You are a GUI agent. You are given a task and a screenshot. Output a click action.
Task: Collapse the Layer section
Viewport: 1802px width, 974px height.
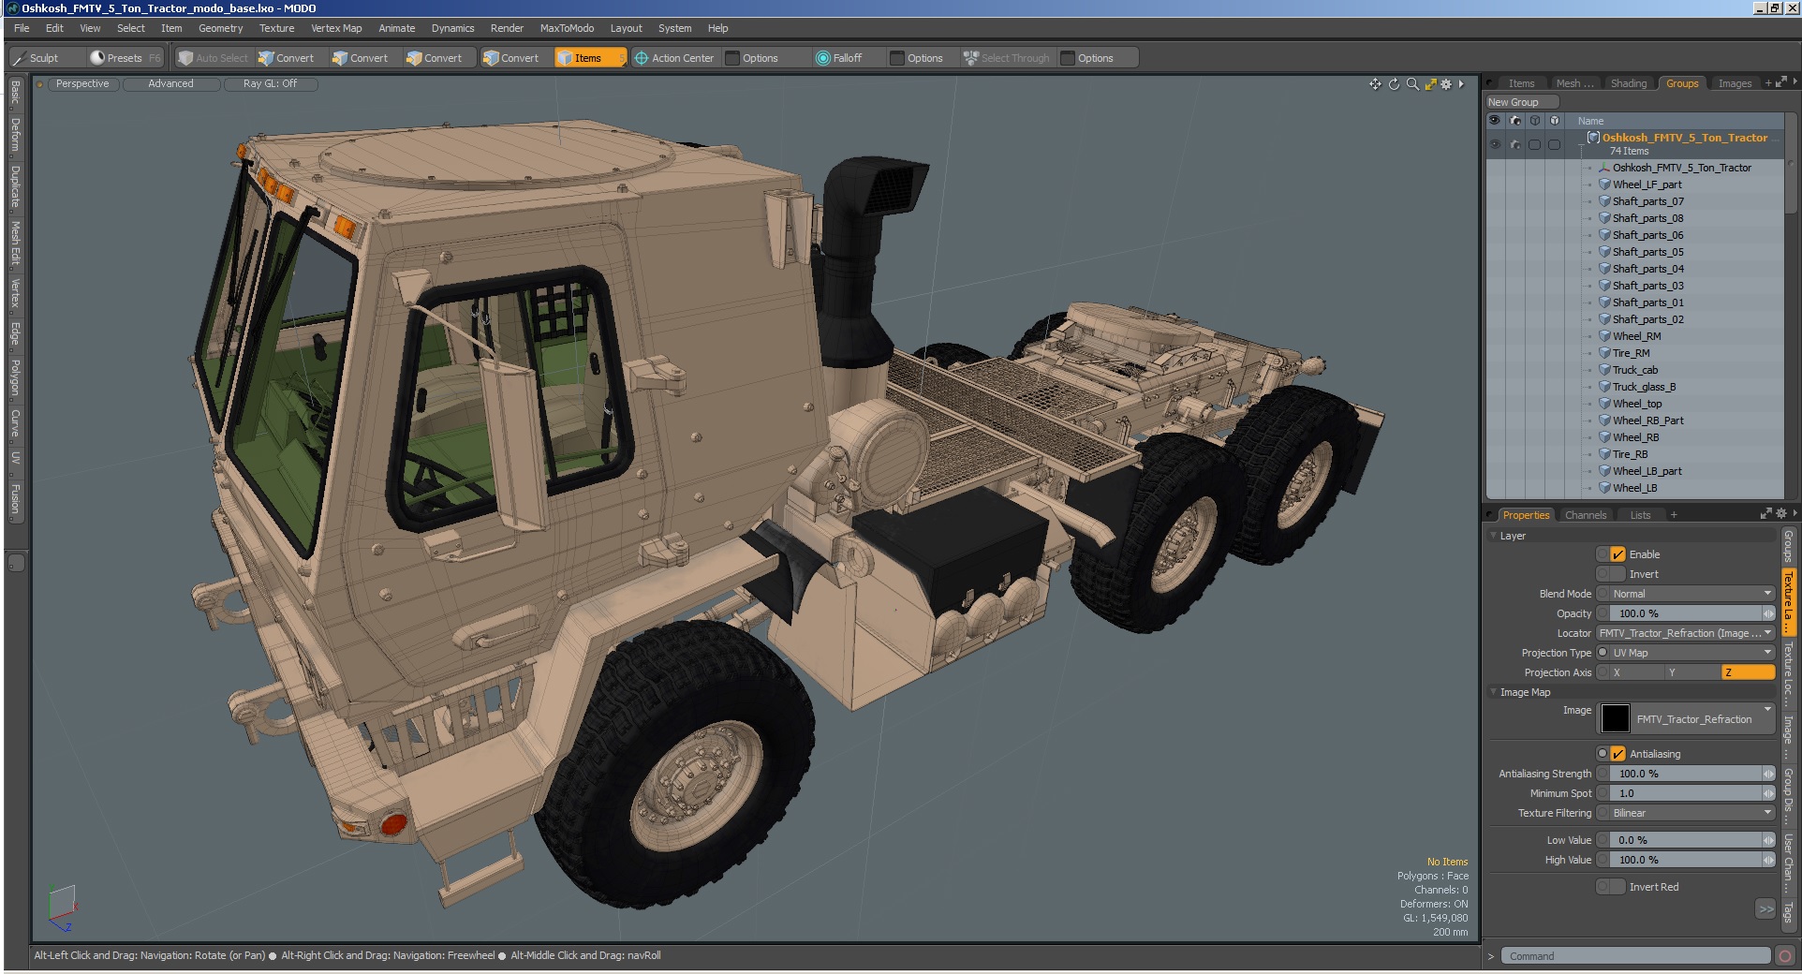(1493, 536)
